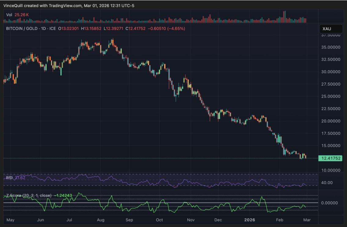Click the 15.00000 price axis label
Screen dimensions: 347x227
[331, 145]
